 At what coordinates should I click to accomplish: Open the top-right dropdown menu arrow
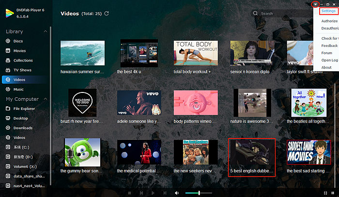[315, 4]
